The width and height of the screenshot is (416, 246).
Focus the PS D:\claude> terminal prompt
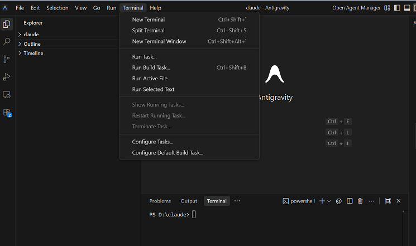[169, 215]
